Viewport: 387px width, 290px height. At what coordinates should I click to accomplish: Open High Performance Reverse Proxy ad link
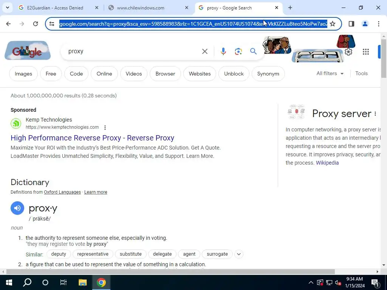[92, 138]
